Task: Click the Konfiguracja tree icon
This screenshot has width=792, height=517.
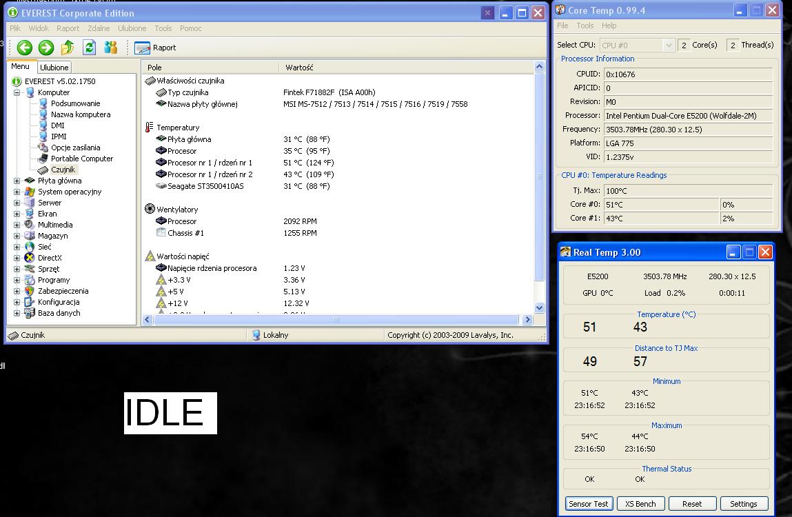Action: click(x=30, y=302)
